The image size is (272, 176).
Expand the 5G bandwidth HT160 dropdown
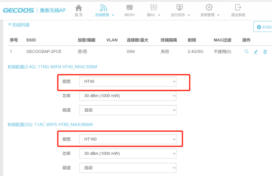pyautogui.click(x=128, y=139)
